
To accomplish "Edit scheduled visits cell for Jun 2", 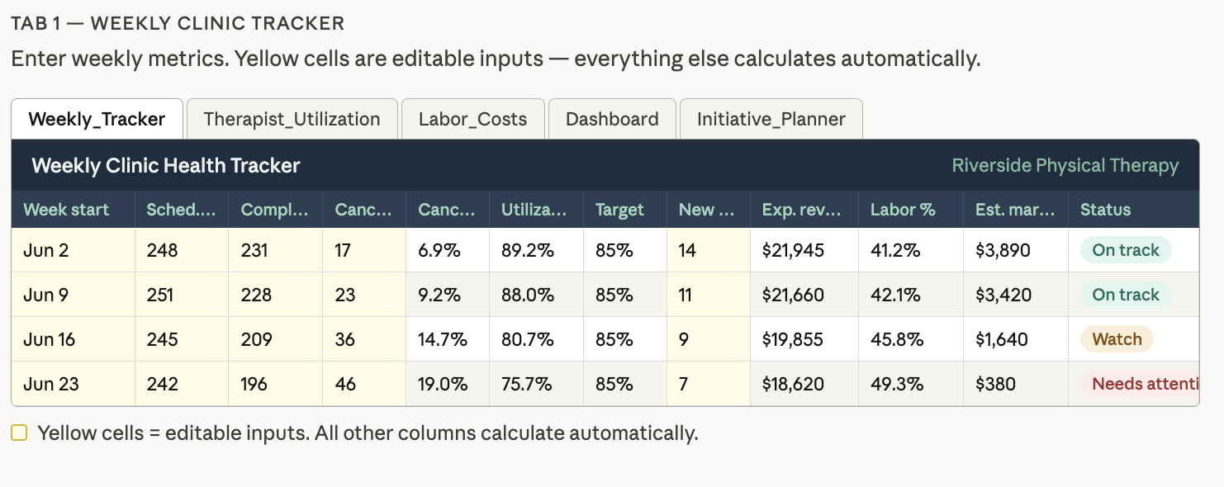I will coord(182,250).
